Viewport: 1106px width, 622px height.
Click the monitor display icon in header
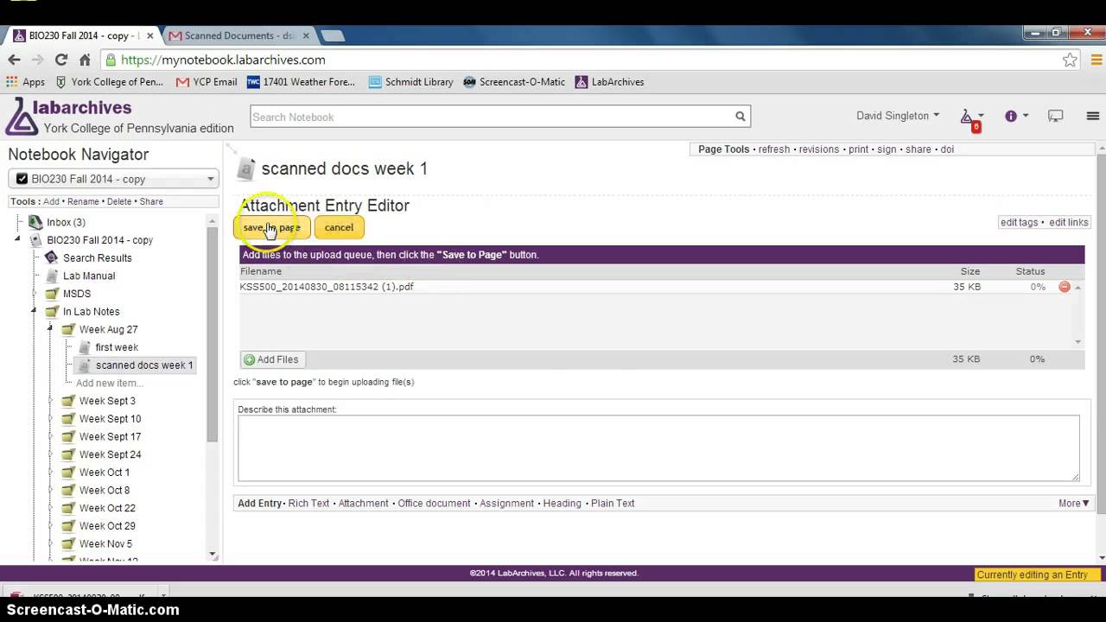[1055, 116]
